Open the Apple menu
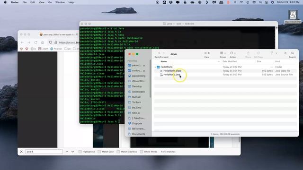The width and height of the screenshot is (303, 170). point(5,2)
